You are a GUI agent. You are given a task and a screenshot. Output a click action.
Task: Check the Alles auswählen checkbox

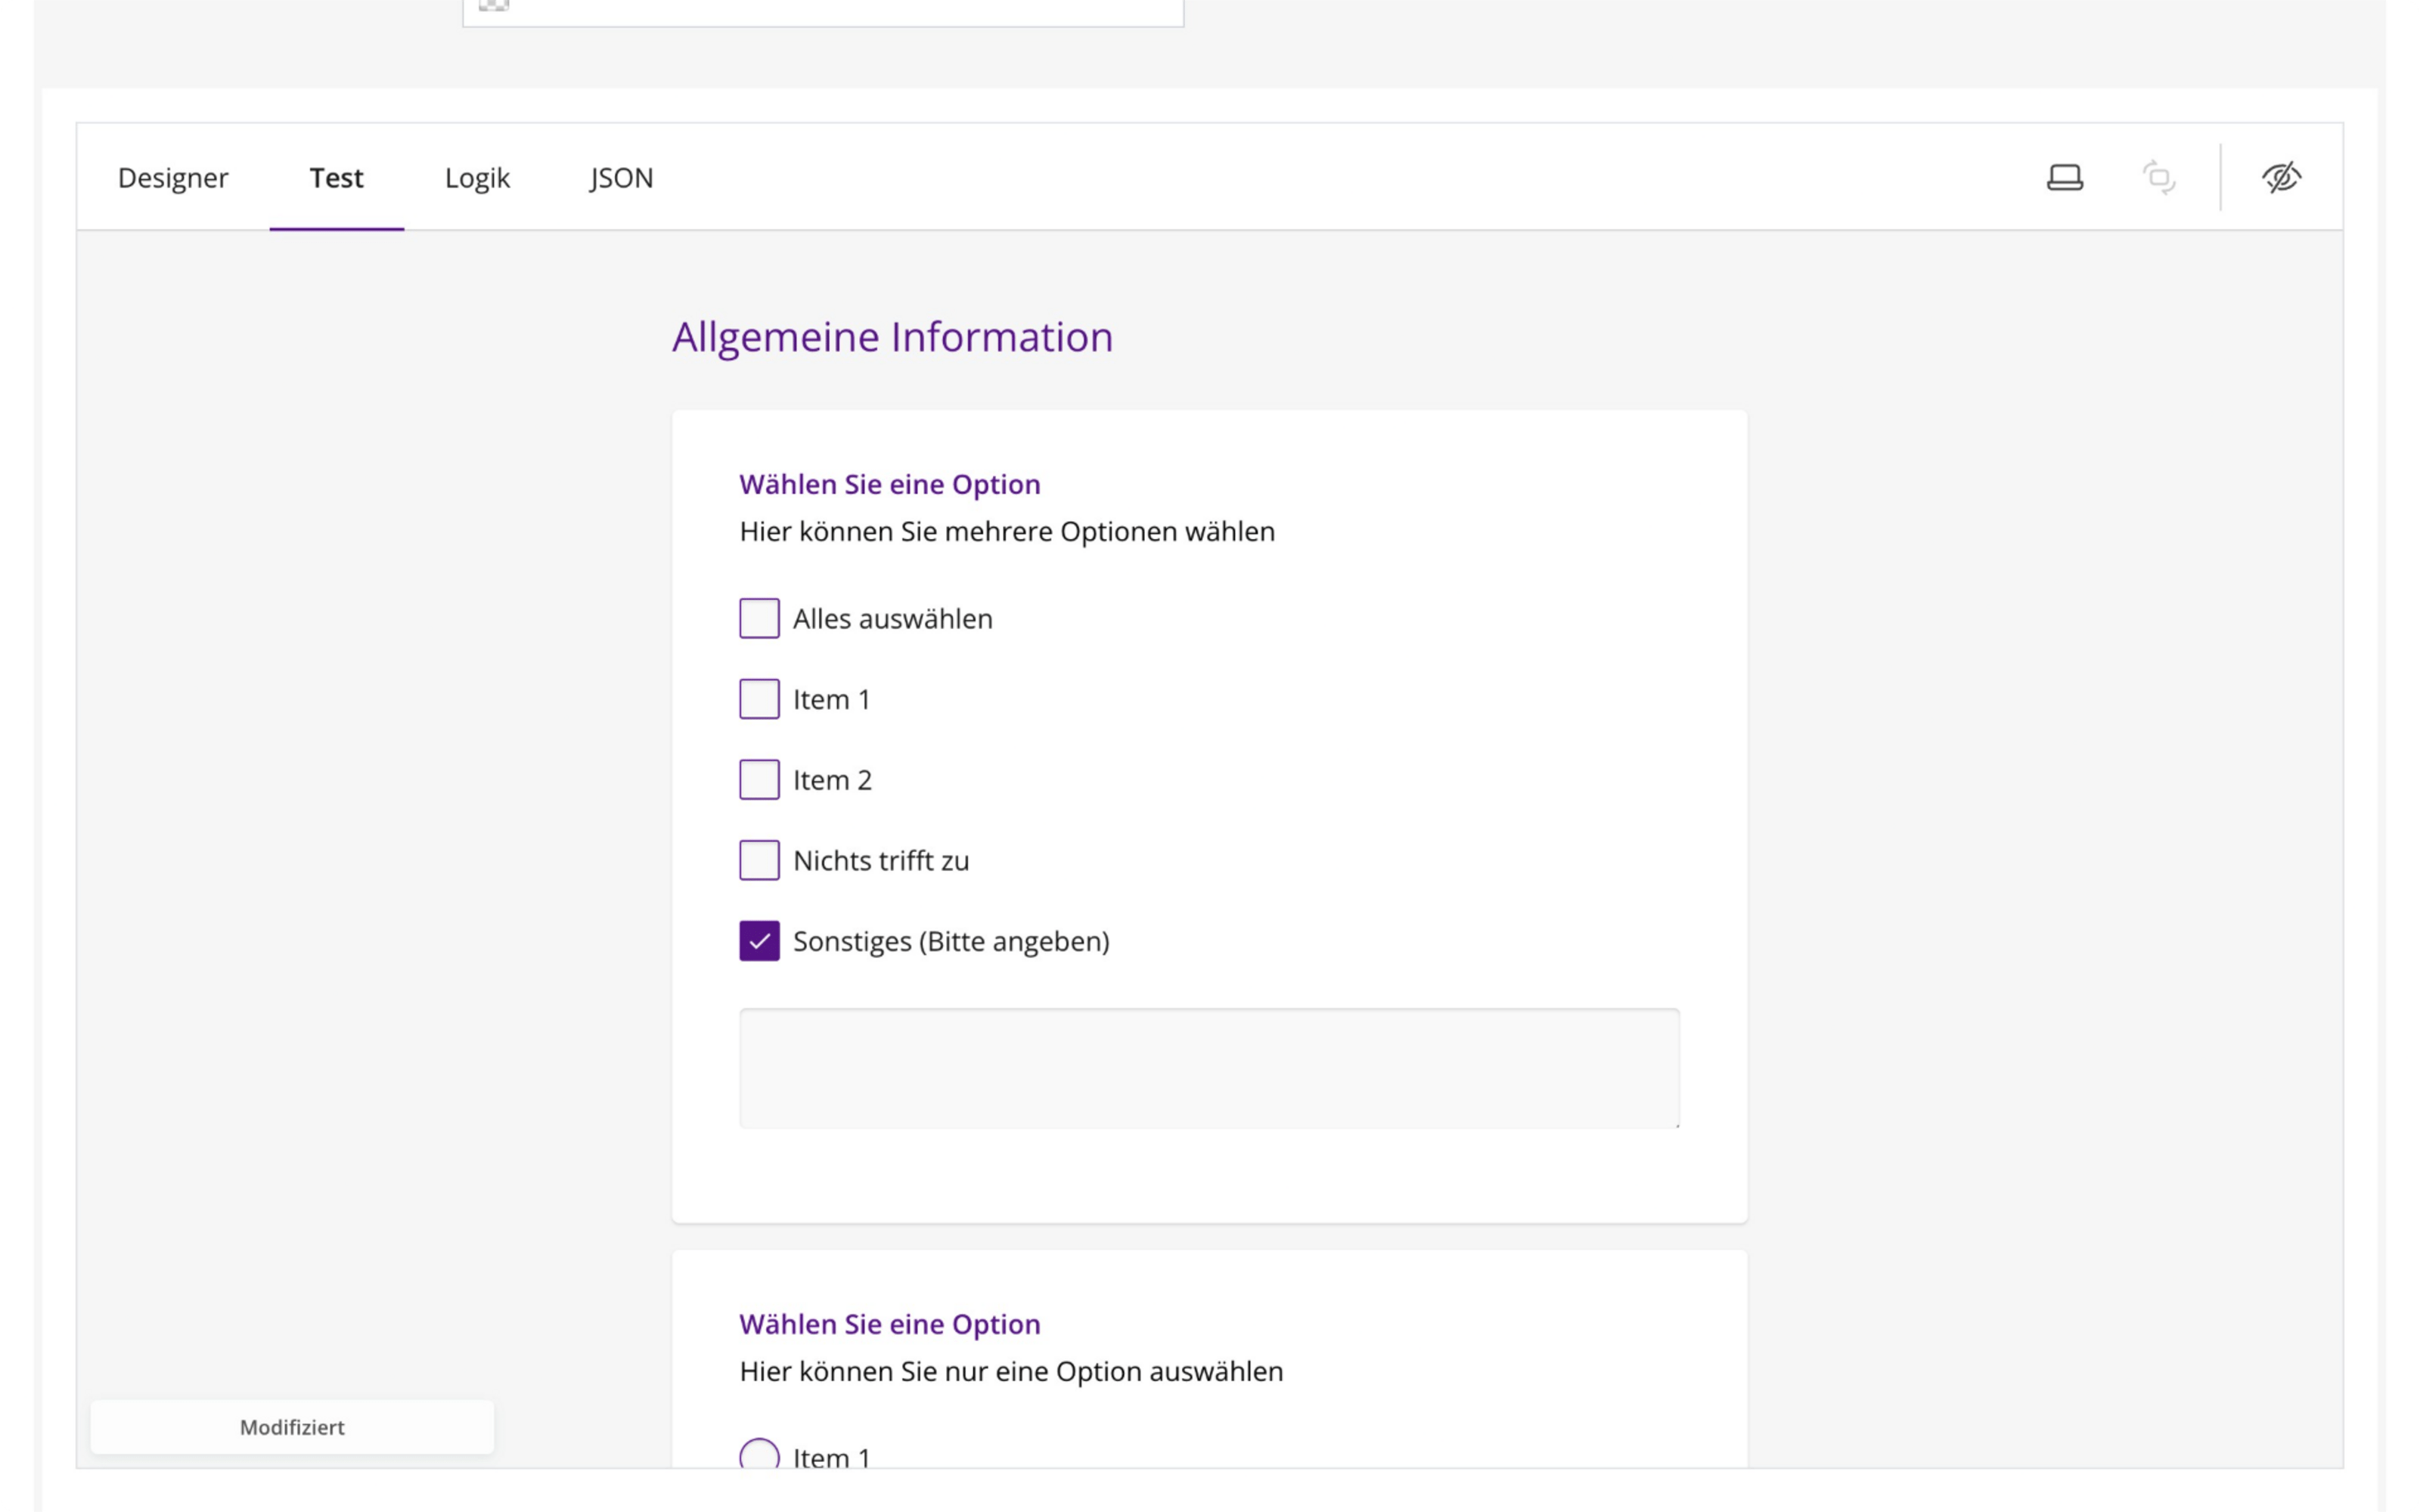click(759, 619)
